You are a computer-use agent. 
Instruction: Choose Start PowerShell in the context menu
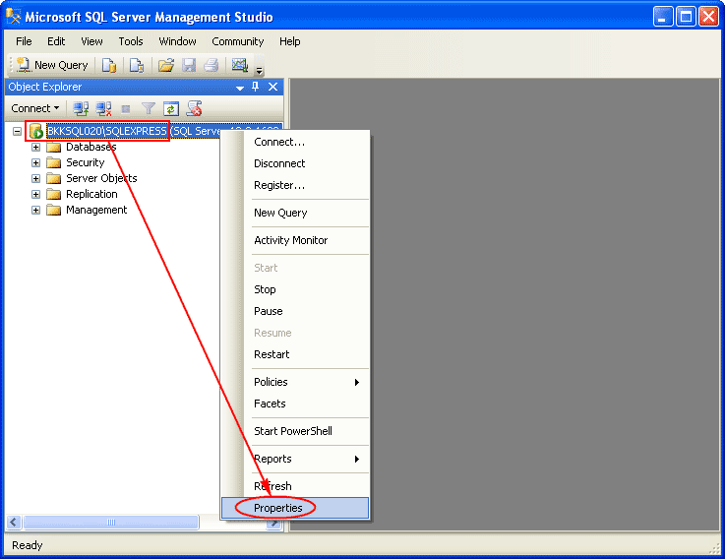point(295,431)
